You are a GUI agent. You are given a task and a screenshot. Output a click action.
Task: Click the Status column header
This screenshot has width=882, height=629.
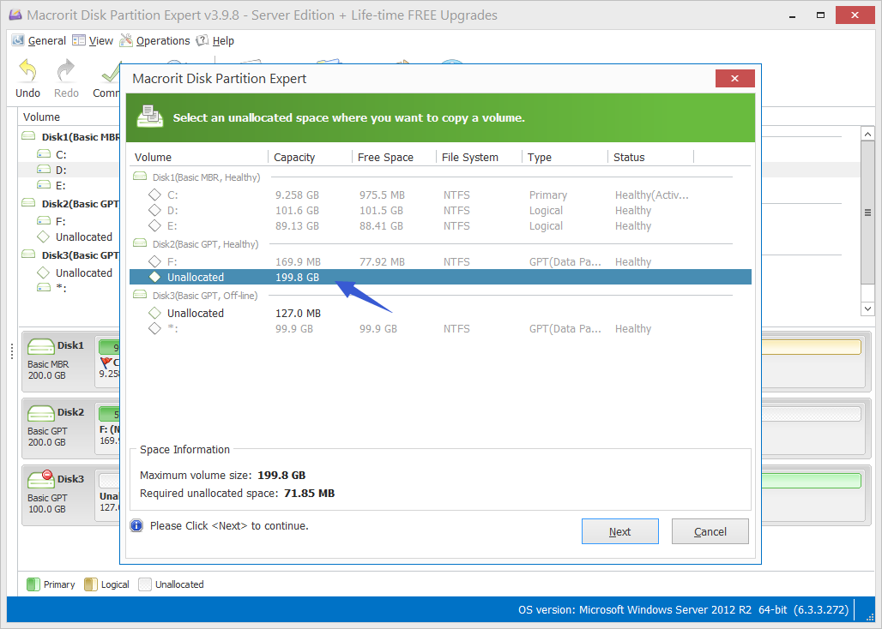point(651,158)
